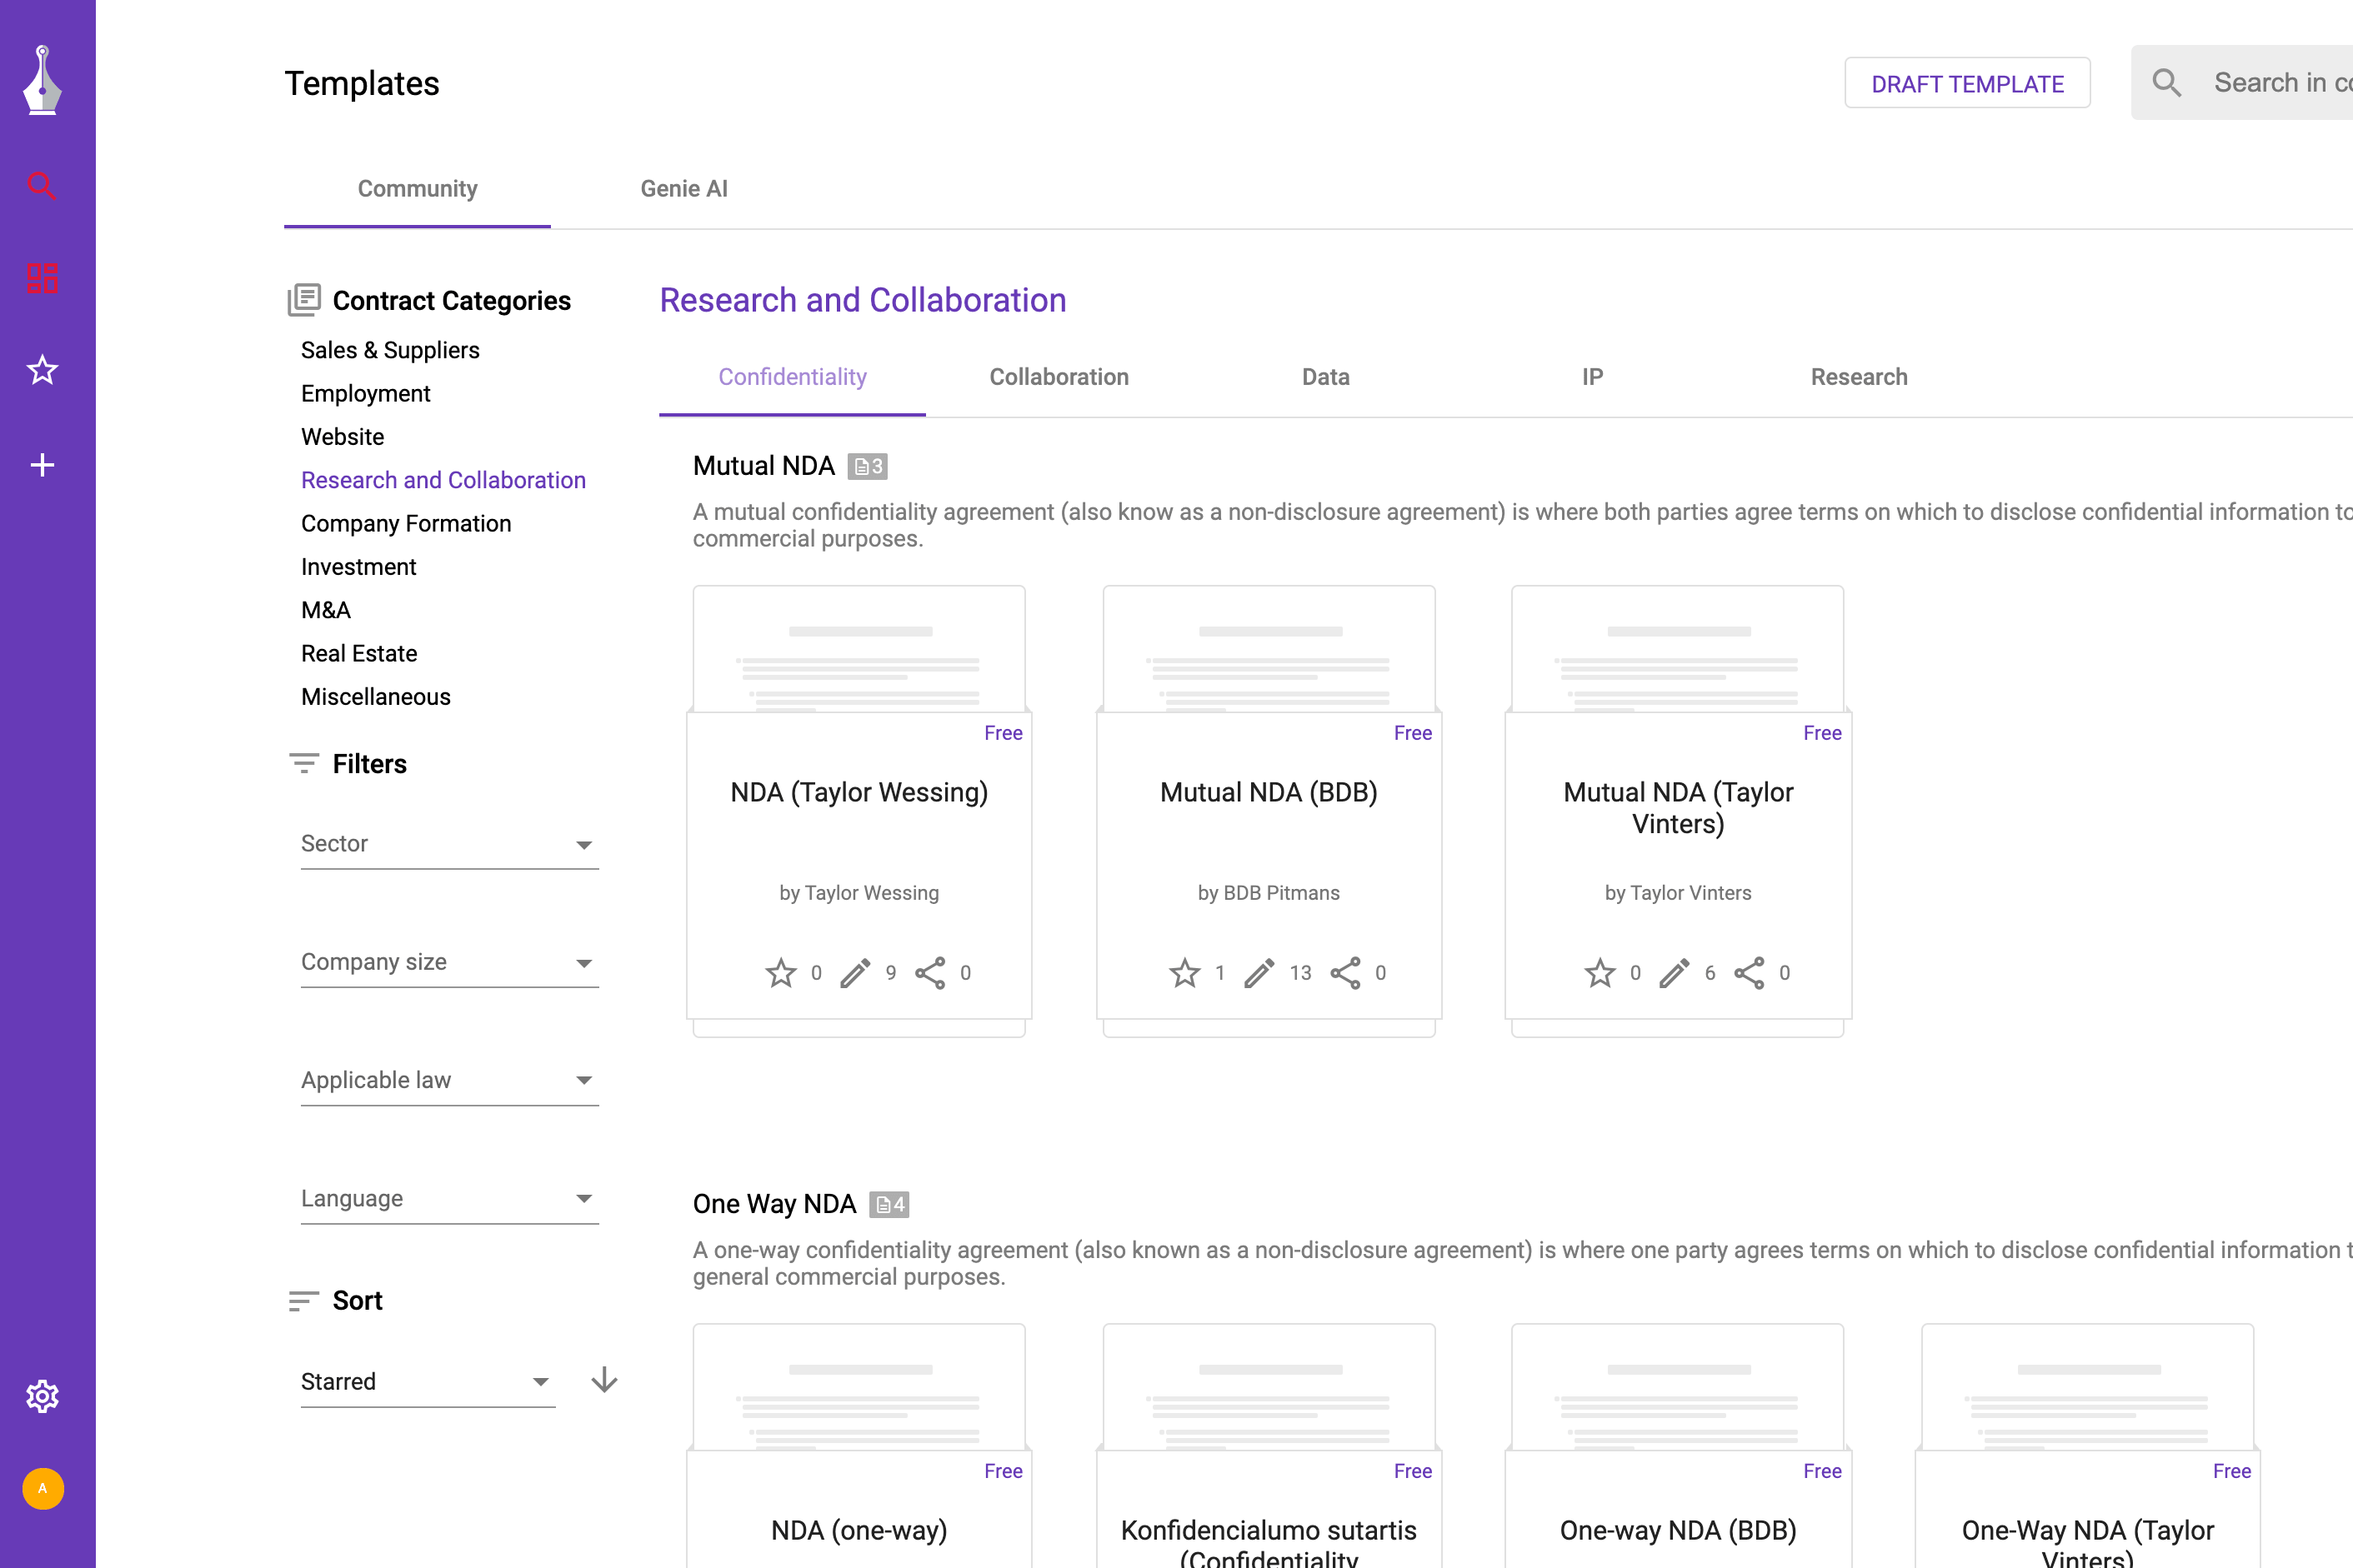
Task: Toggle sort direction arrow next to Starred
Action: pyautogui.click(x=604, y=1380)
